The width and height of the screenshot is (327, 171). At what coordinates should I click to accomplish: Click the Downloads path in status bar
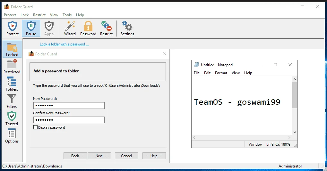pos(32,166)
